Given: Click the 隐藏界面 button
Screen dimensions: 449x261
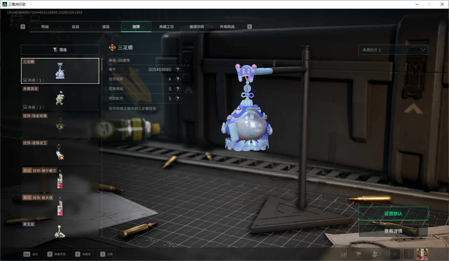Looking at the screenshot, I should click(x=57, y=254).
